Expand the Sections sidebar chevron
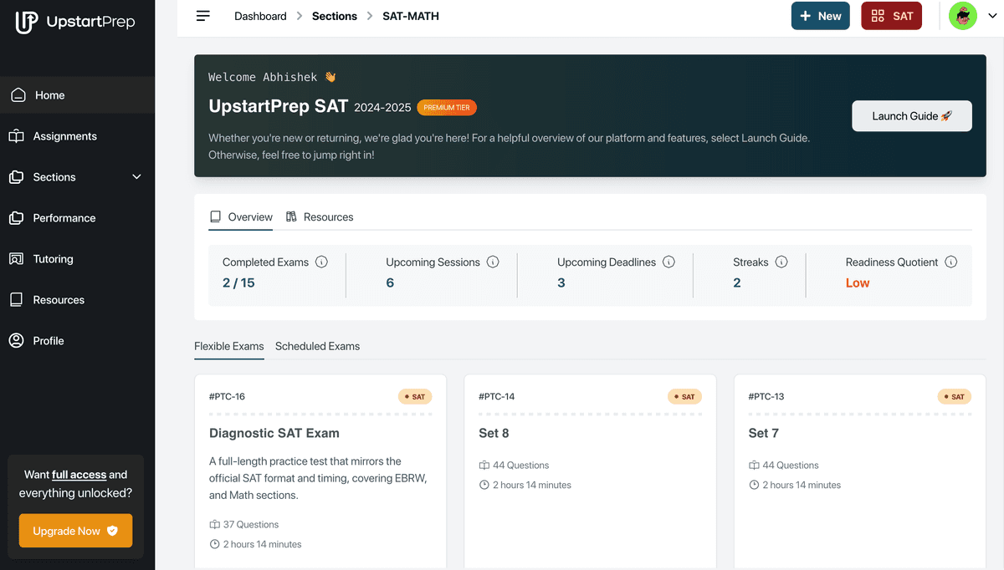This screenshot has height=570, width=1004. pyautogui.click(x=137, y=177)
